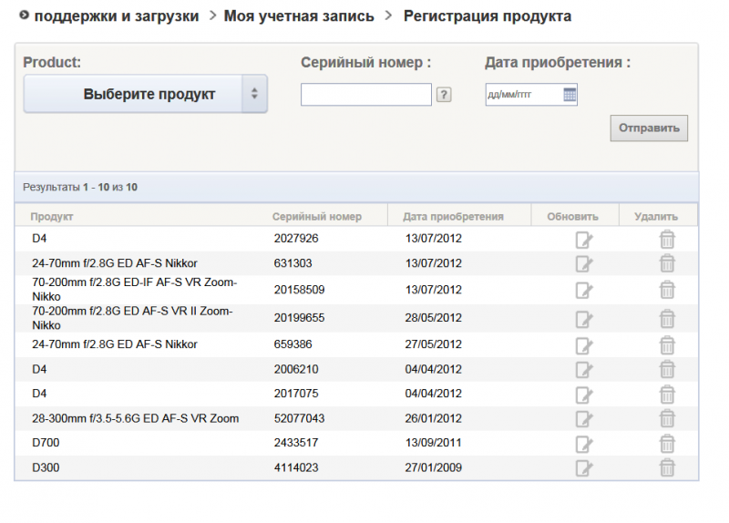729x523 pixels.
Task: Delete the D300 entry
Action: pos(667,467)
